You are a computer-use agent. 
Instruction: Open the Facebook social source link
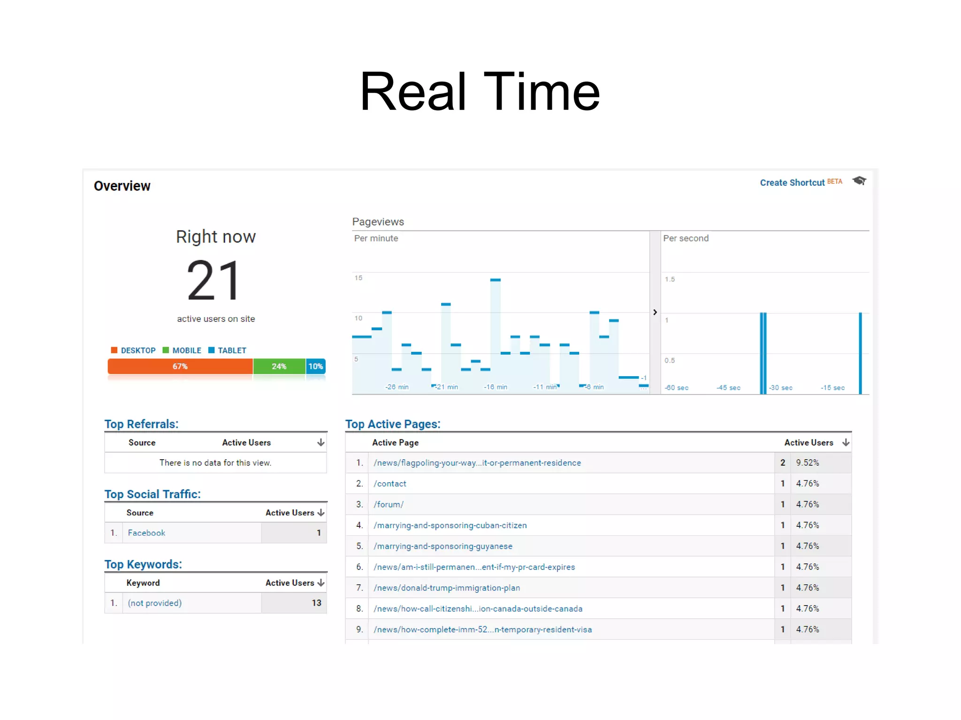pyautogui.click(x=146, y=533)
